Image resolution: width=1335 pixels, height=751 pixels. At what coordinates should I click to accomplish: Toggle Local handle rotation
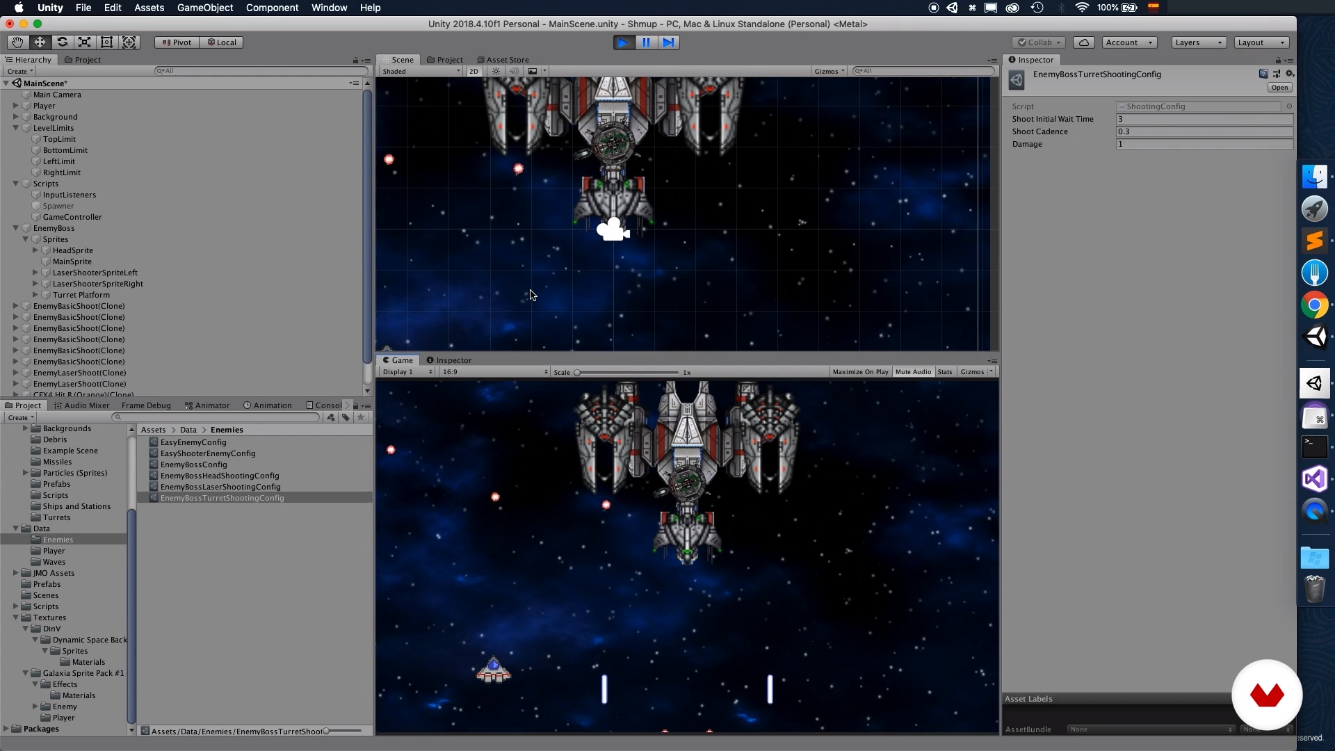point(222,42)
